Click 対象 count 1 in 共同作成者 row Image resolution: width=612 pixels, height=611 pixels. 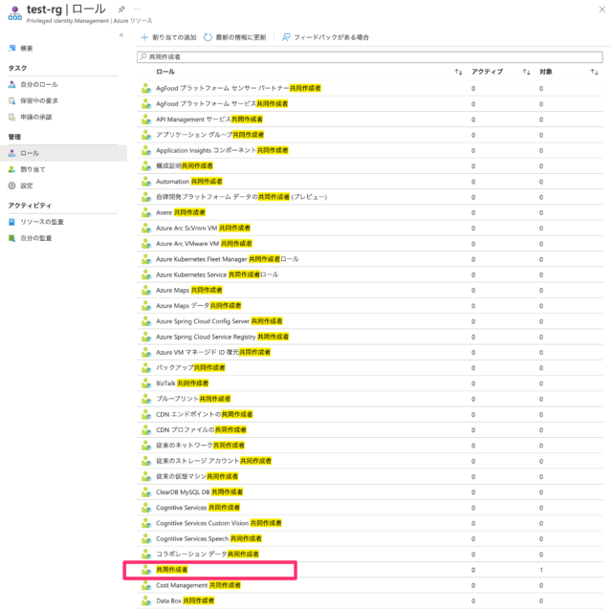[x=541, y=570]
